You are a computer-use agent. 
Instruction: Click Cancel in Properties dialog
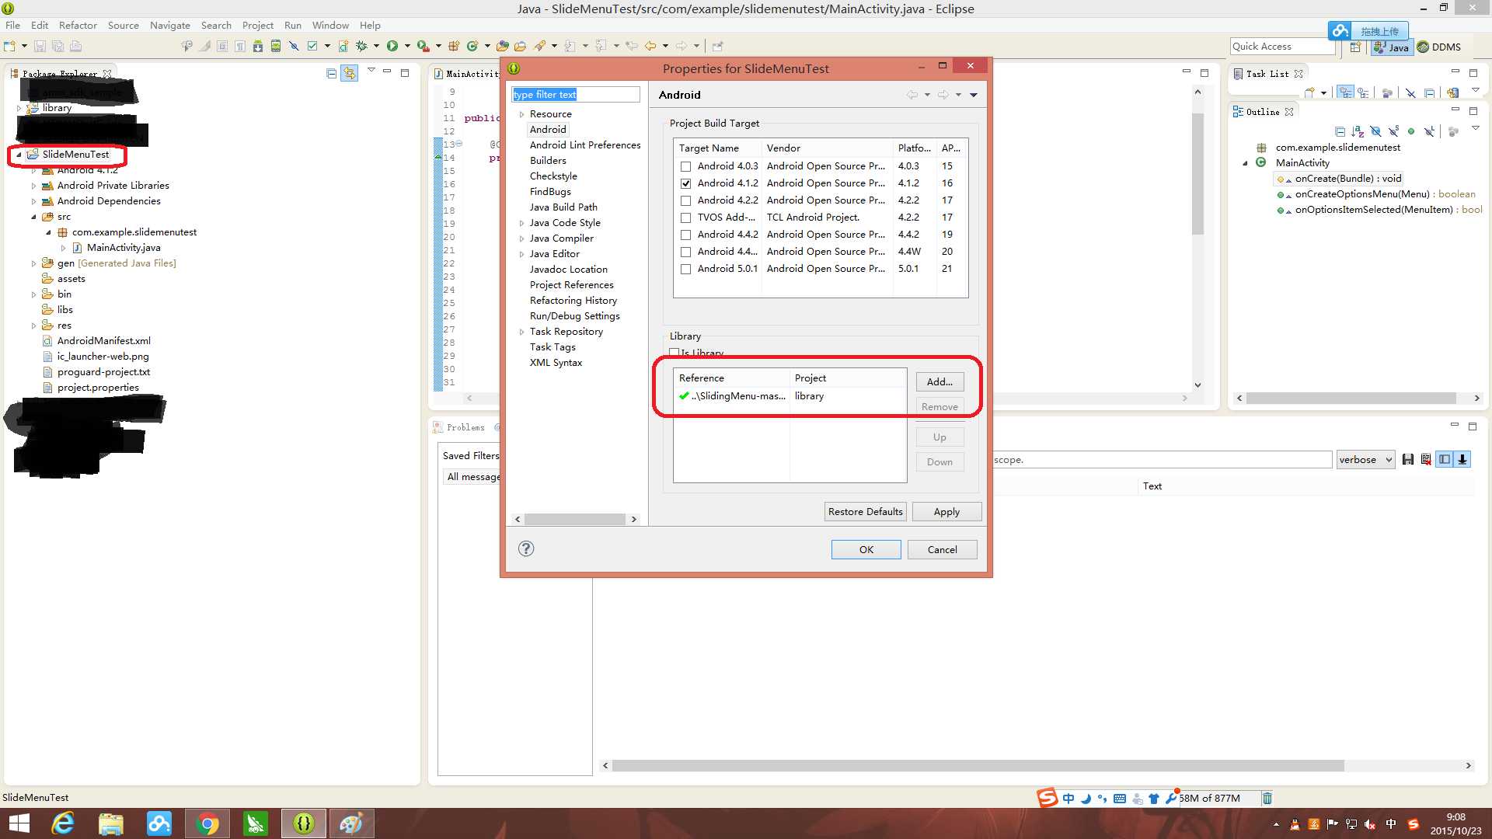(x=942, y=549)
